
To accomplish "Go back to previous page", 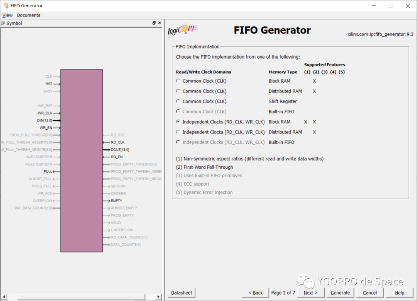I will tap(256, 293).
